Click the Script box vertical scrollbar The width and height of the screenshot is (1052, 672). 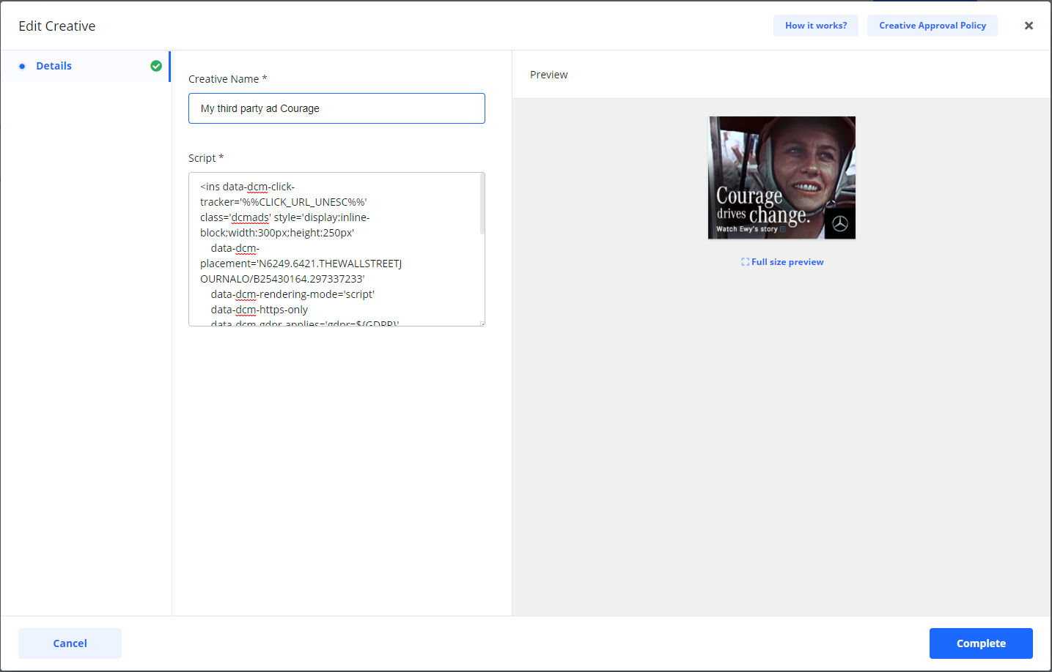482,205
